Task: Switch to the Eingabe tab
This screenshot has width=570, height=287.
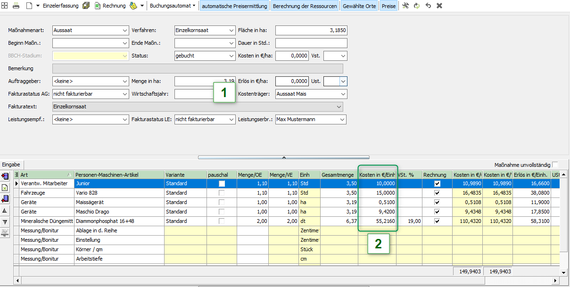Action: tap(11, 164)
